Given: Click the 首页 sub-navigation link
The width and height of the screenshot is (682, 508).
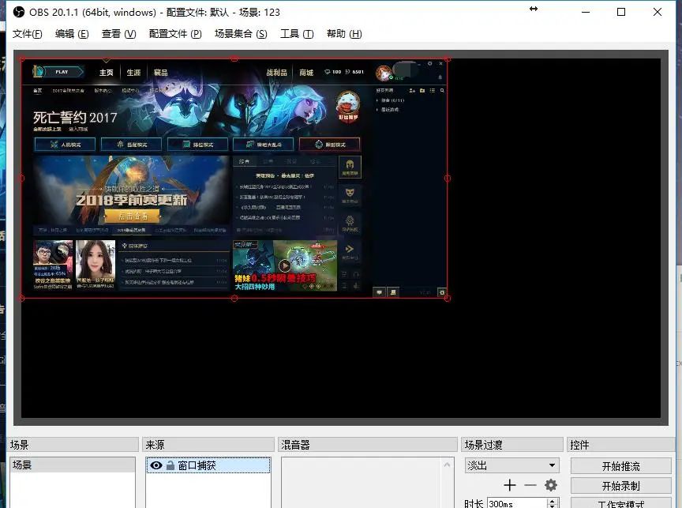Looking at the screenshot, I should (x=37, y=91).
